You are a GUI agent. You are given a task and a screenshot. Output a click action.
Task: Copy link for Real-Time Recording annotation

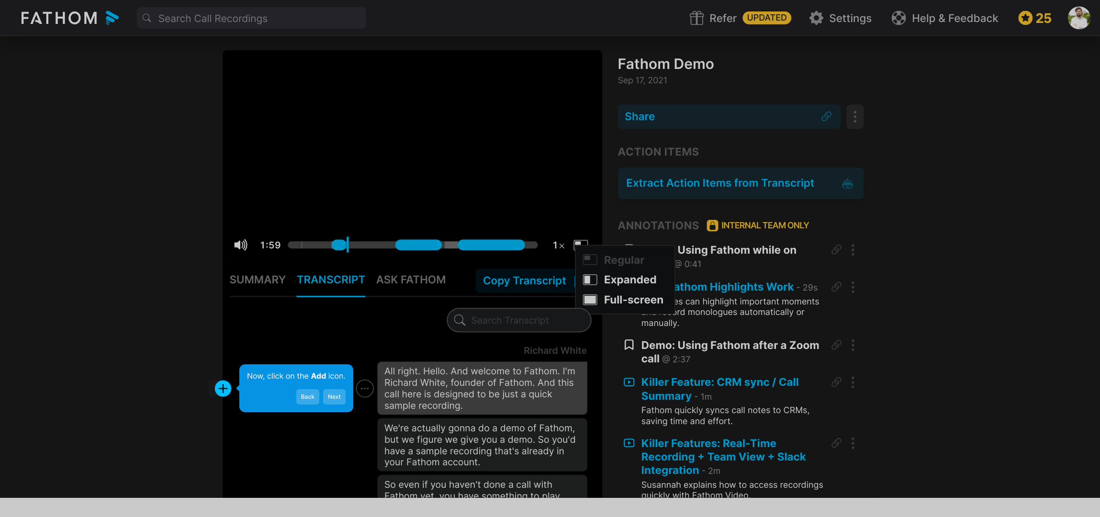[836, 443]
